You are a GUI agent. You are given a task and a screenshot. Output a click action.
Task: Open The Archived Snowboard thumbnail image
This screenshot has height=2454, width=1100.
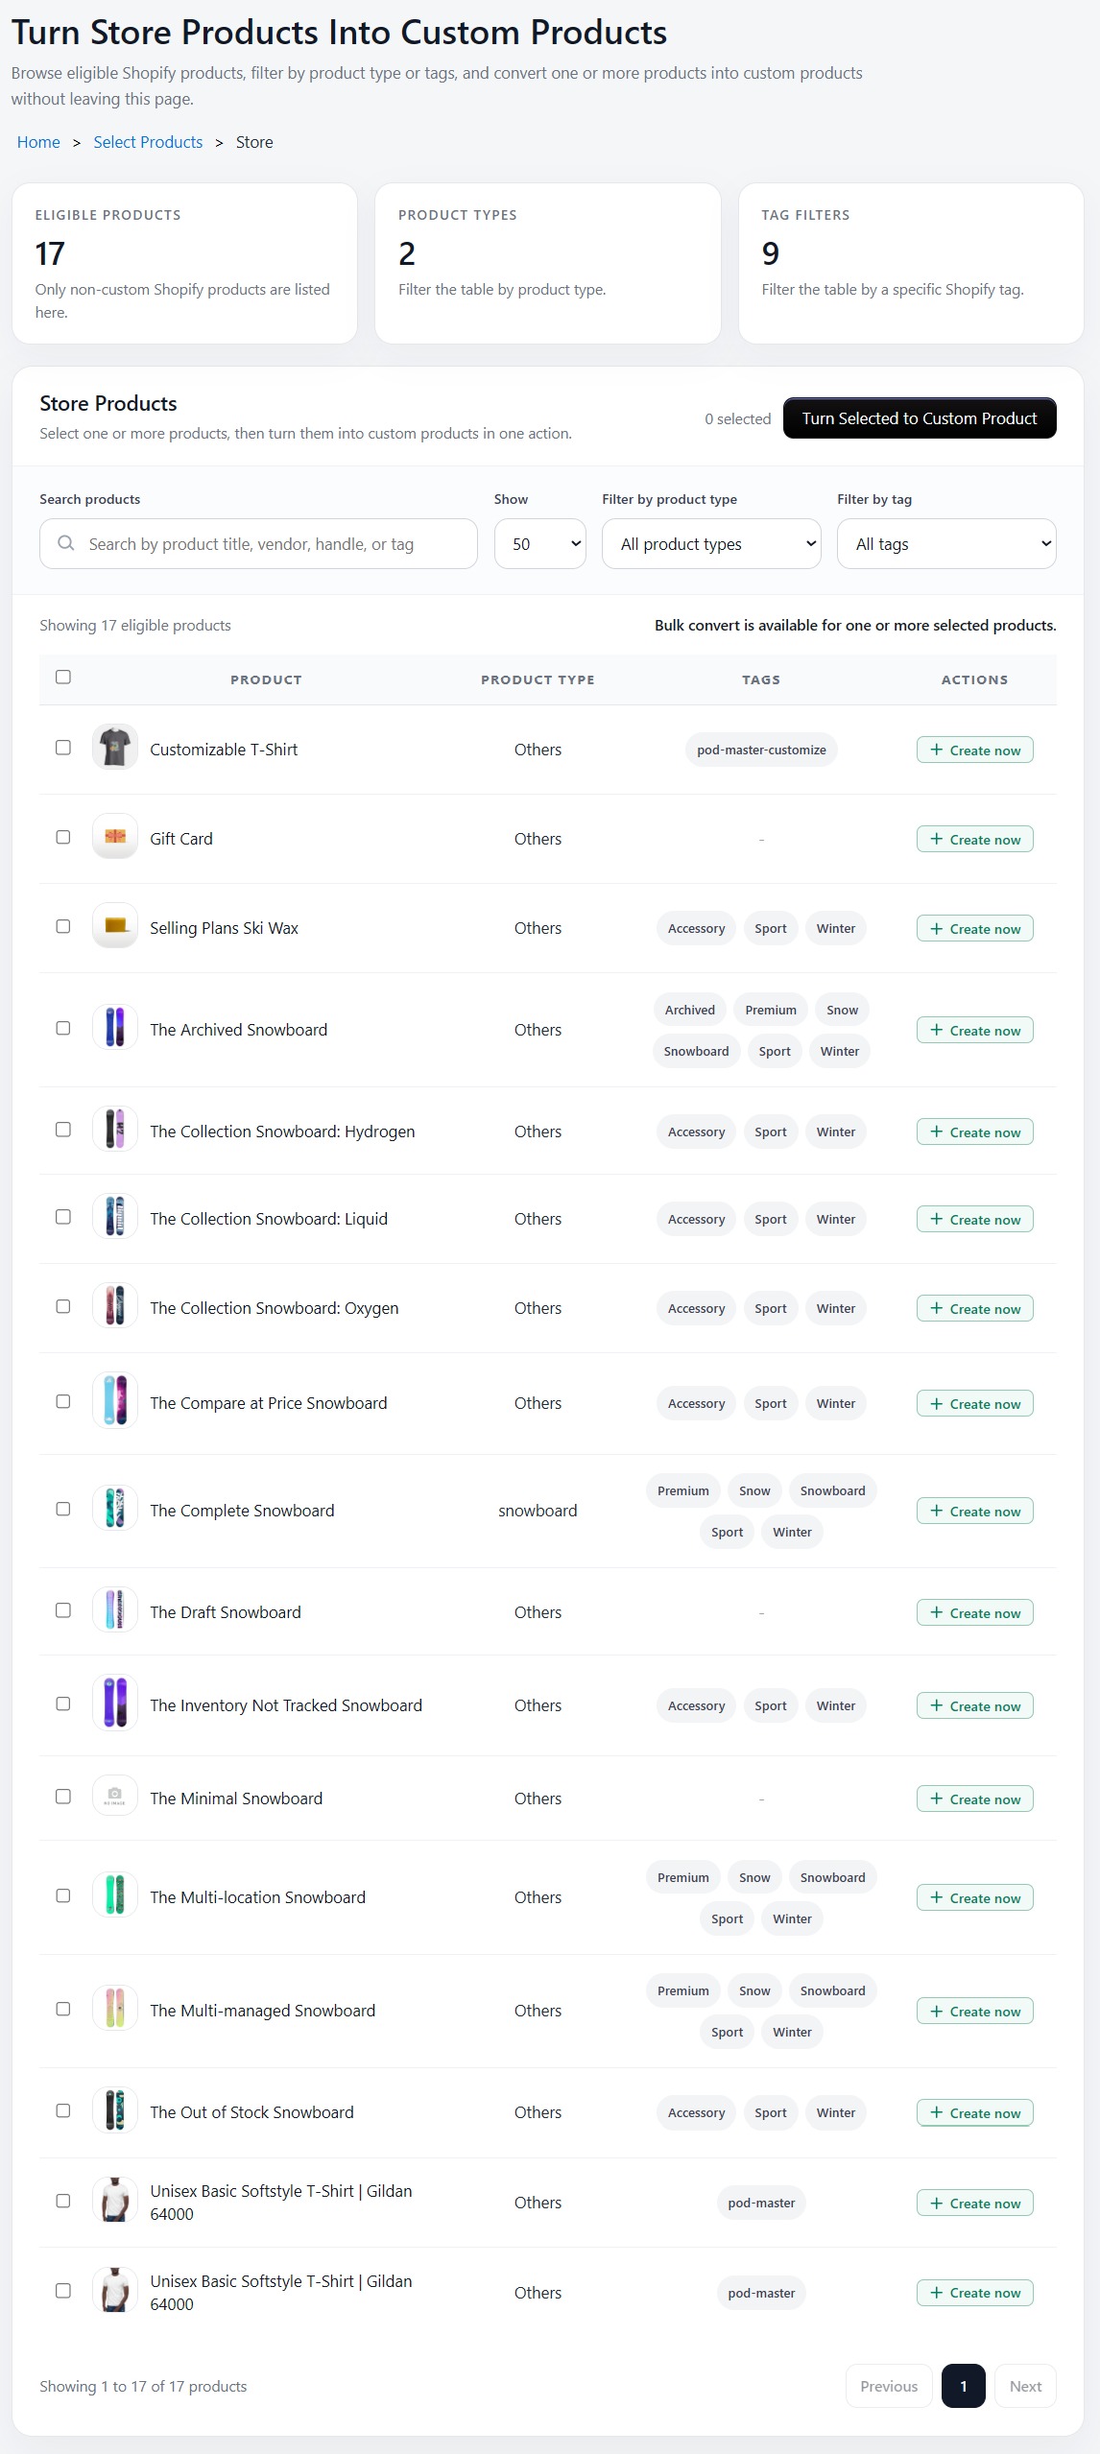114,1028
